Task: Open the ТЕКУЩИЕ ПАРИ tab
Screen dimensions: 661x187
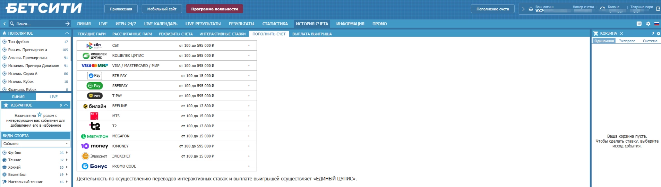Action: tap(92, 34)
